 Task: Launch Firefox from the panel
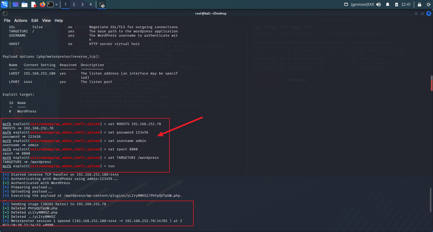42,4
